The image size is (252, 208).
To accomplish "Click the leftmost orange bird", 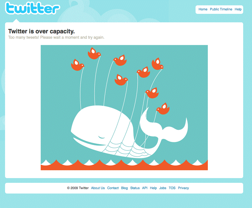I will coord(78,65).
